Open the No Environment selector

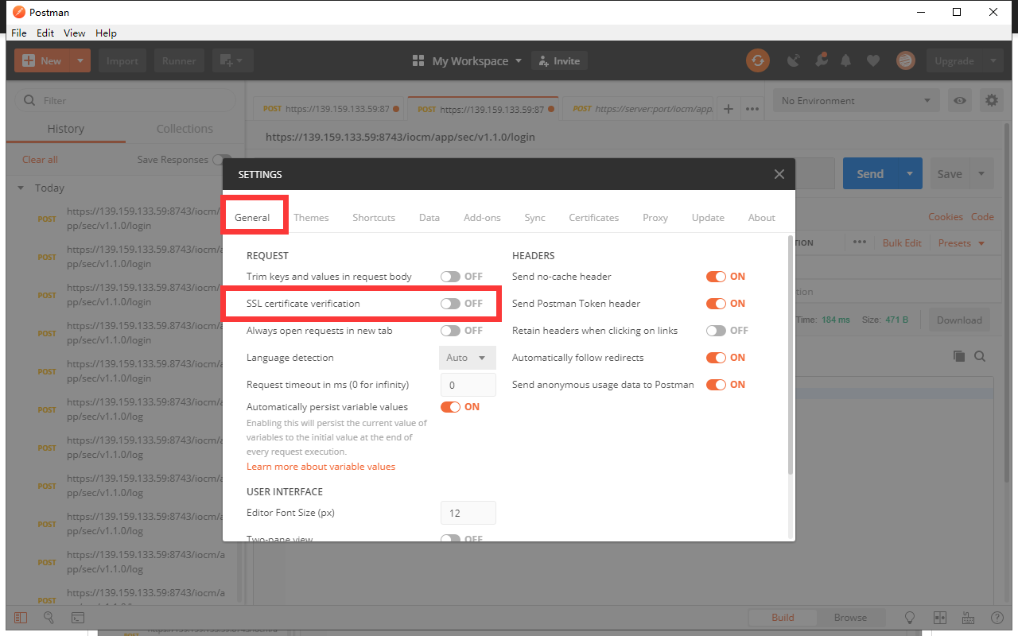pyautogui.click(x=857, y=100)
